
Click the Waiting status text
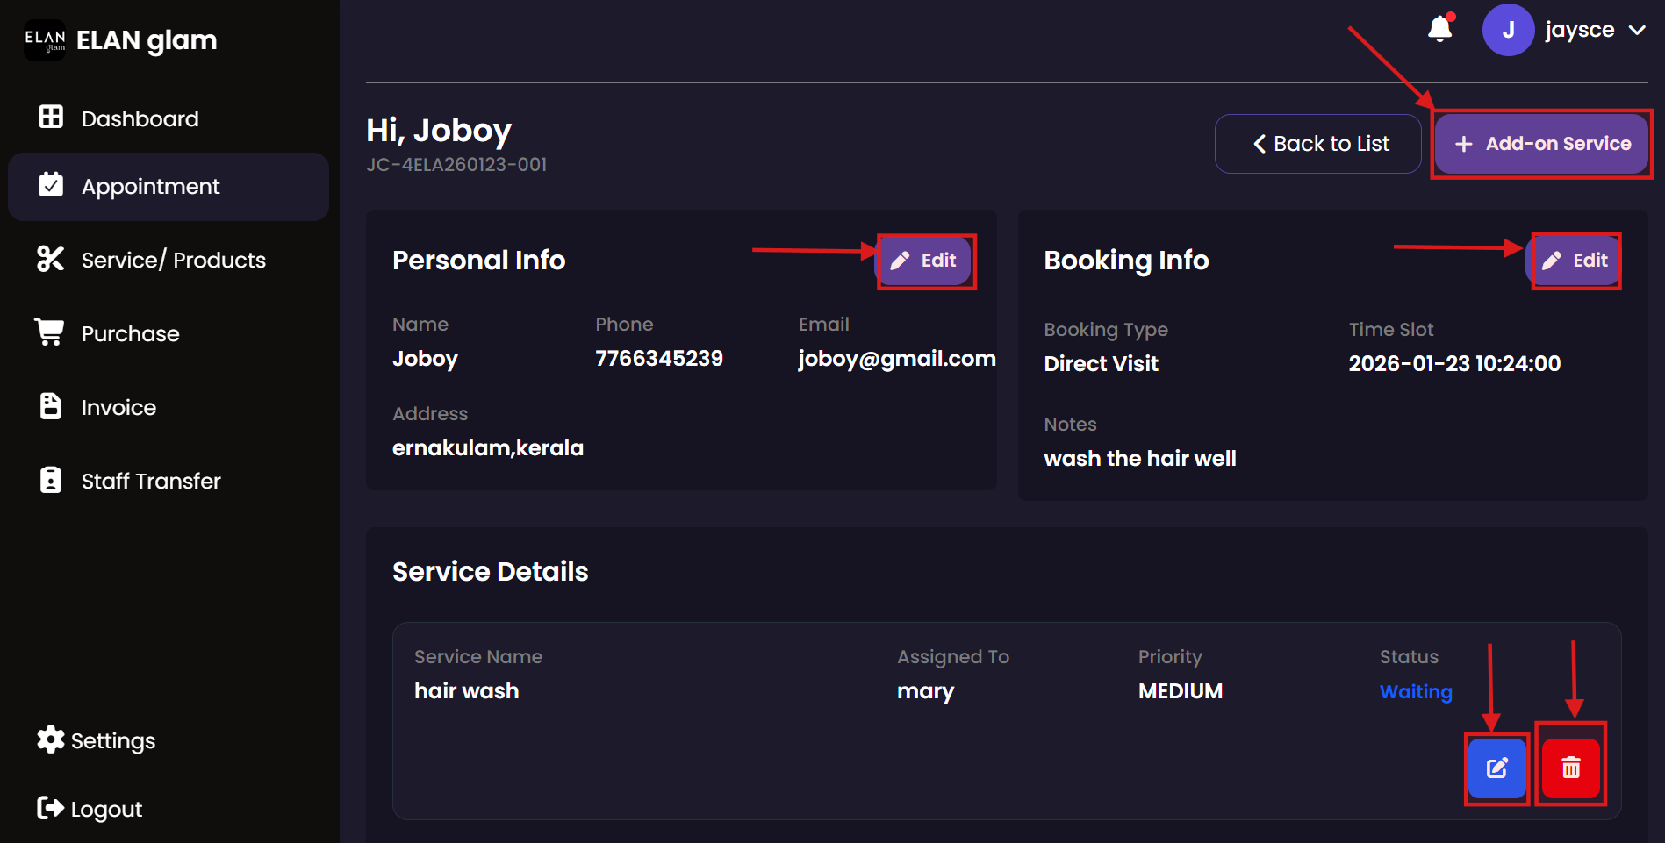pyautogui.click(x=1415, y=691)
